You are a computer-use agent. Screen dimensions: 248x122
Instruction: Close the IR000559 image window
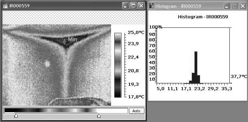141,6
